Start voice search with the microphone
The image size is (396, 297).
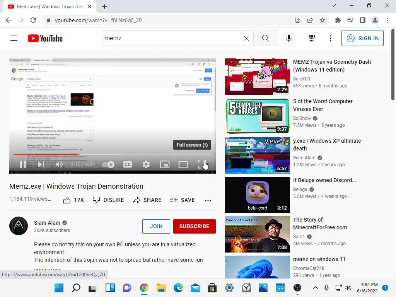288,38
